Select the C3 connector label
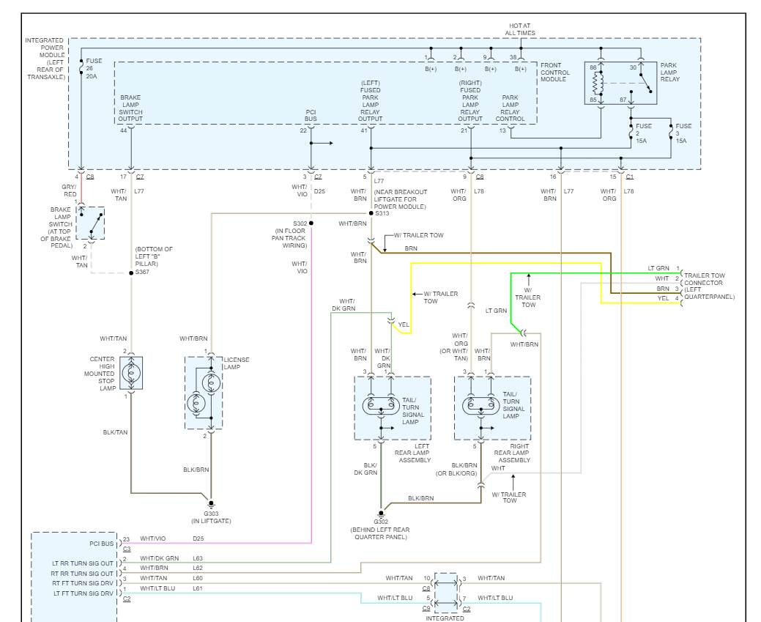Screen dimensions: 761x622 [127, 549]
